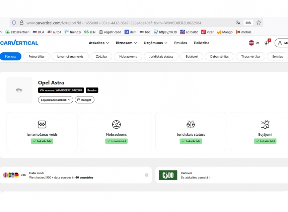This screenshot has width=288, height=212.
Task: Click the translate page icon
Action: (238, 22)
